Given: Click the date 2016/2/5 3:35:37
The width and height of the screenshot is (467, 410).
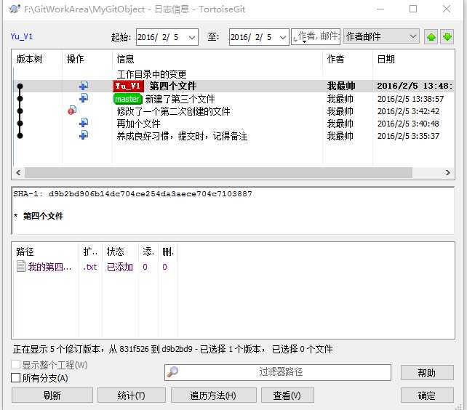Looking at the screenshot, I should point(408,136).
